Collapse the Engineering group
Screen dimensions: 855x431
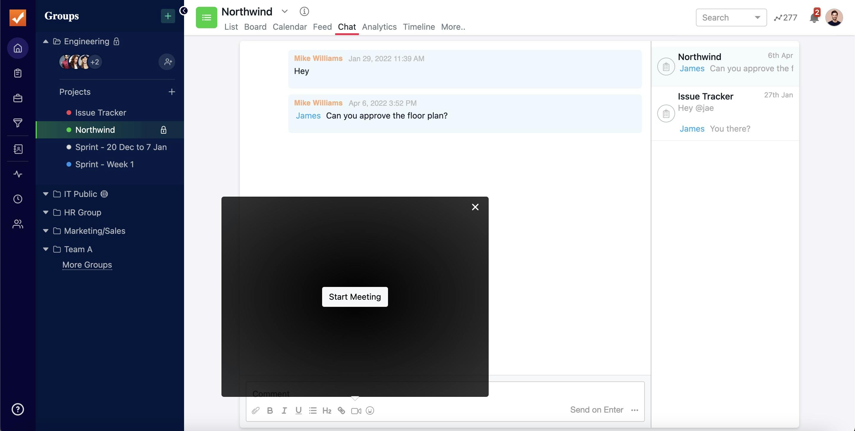46,42
